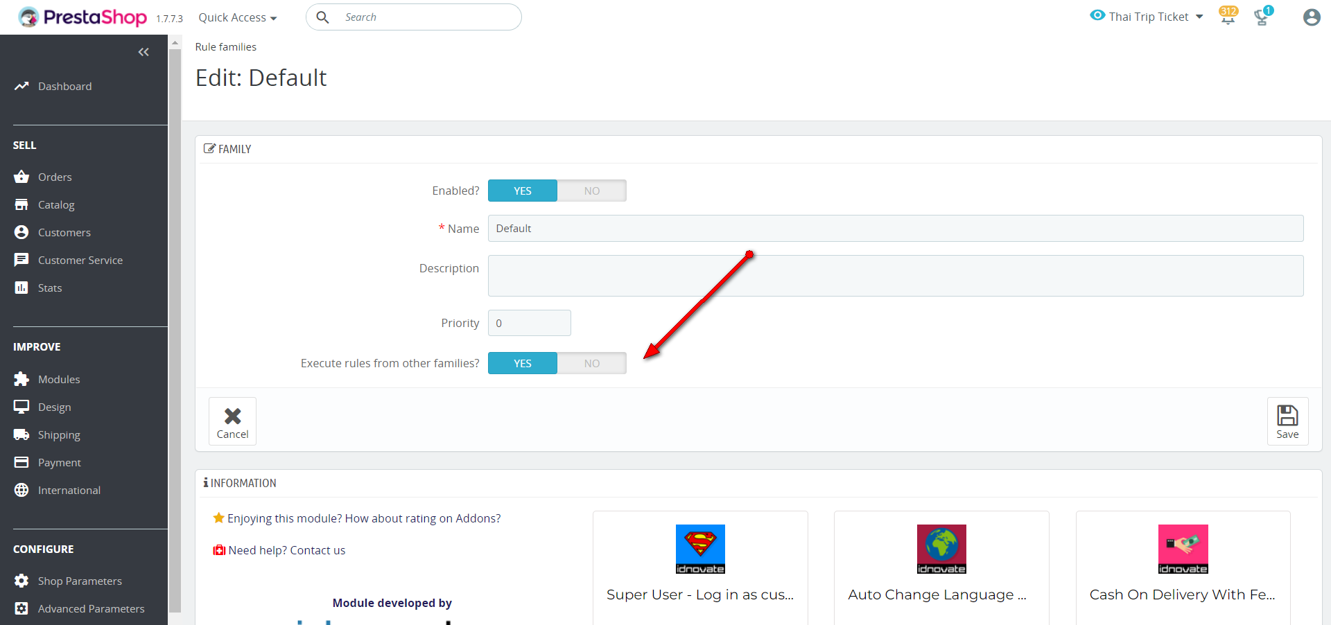
Task: Open the Design menu
Action: coord(55,407)
